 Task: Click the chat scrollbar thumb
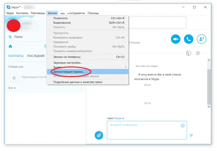(x=209, y=87)
